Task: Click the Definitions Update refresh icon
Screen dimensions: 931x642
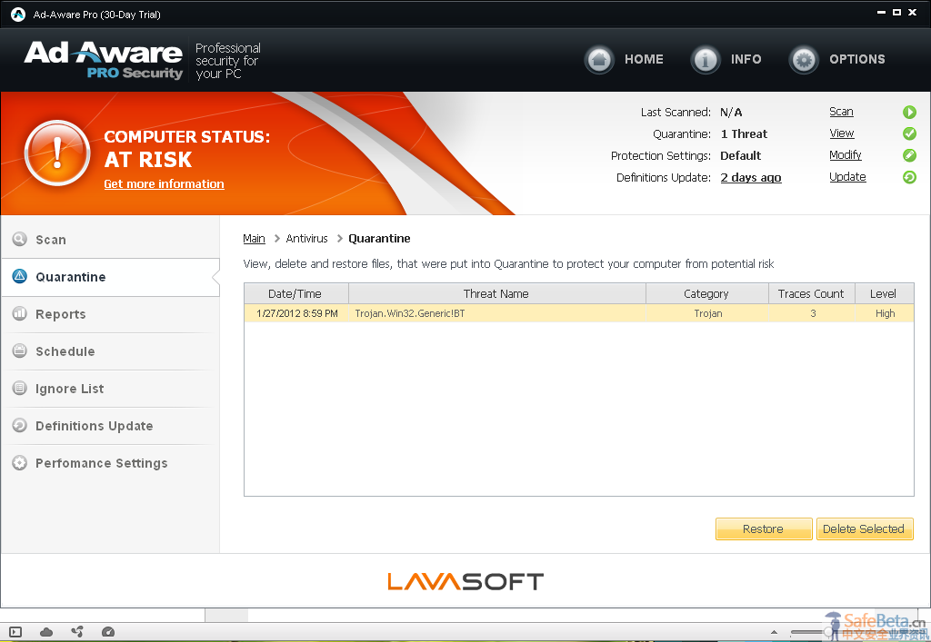Action: [20, 425]
